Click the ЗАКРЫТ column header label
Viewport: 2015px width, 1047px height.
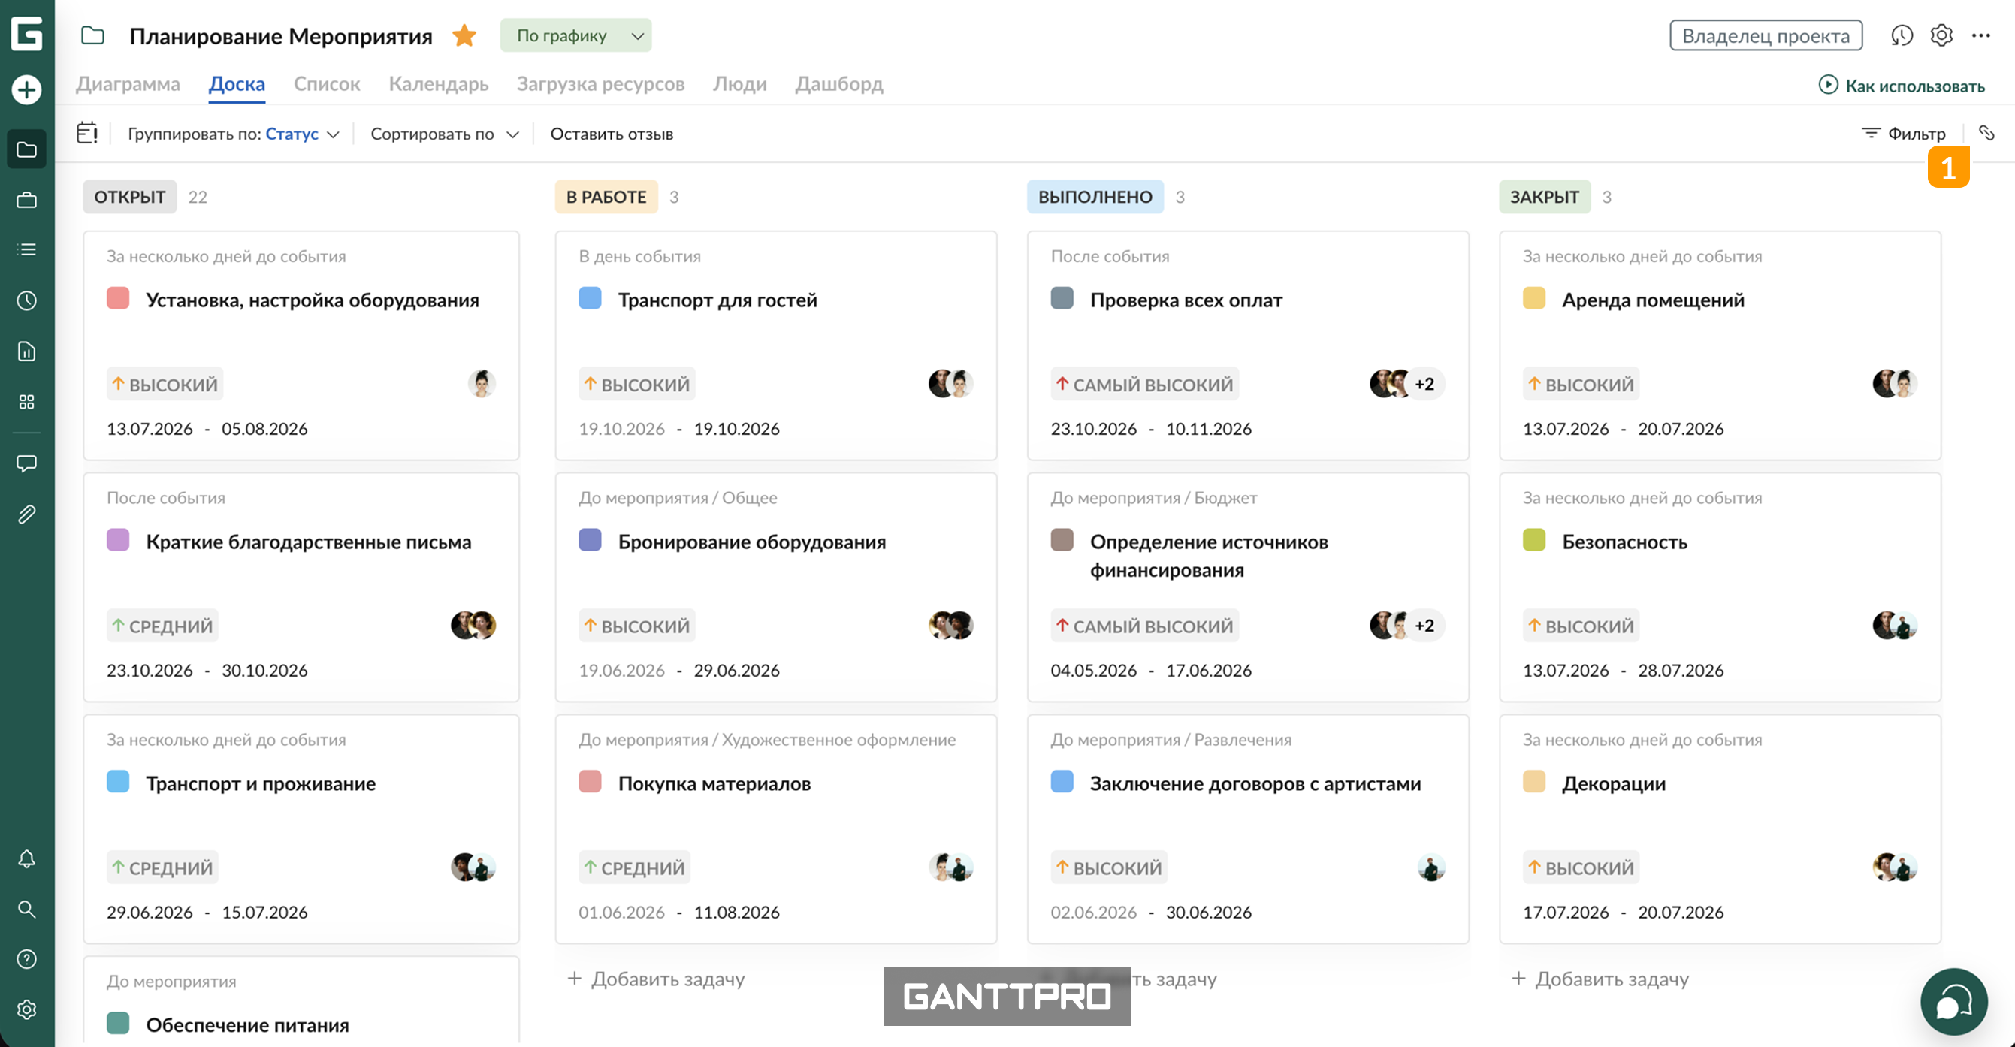tap(1545, 196)
